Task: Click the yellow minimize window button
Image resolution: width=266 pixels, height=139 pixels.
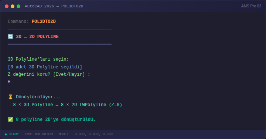Action: [x=13, y=6]
